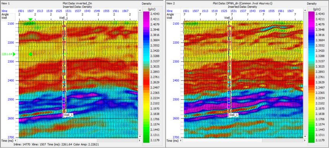Click the 2300 time axis label in View 1
Viewport: 329px width, 148px height.
[11, 62]
